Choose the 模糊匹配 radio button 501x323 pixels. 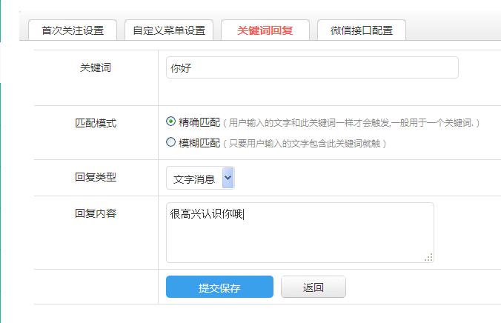point(171,141)
